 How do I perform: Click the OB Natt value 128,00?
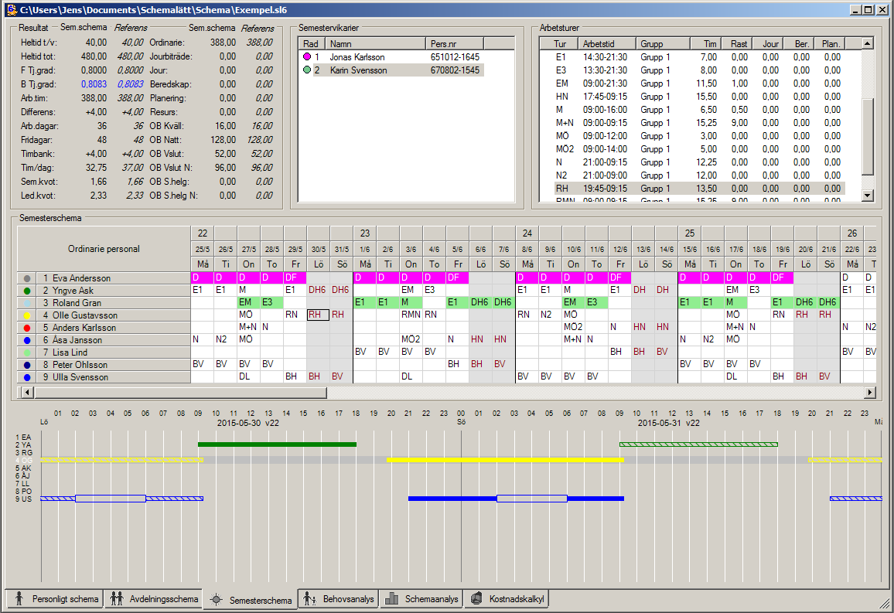pos(223,140)
